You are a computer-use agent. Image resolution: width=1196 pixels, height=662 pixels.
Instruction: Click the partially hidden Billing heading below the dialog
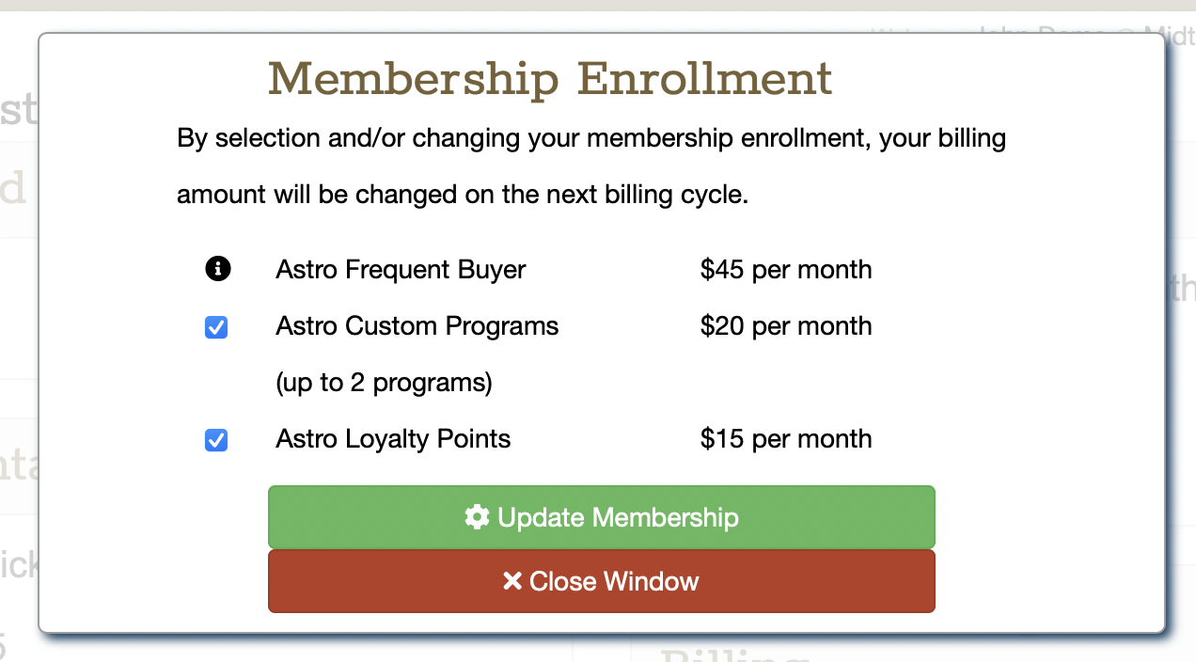point(733,654)
